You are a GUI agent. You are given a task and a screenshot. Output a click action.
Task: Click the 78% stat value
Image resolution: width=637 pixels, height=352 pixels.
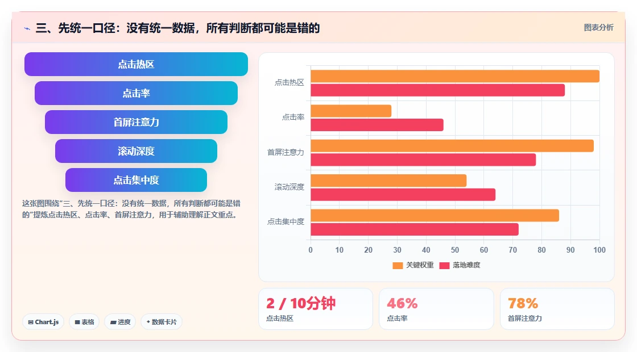523,303
